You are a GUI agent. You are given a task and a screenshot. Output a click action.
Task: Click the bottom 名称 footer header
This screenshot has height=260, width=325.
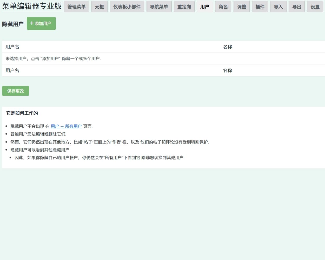pyautogui.click(x=227, y=70)
